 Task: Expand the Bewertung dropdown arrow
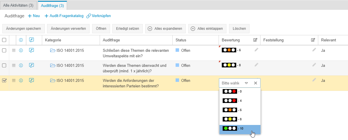246,83
